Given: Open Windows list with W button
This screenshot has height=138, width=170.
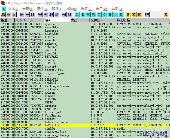Looking at the screenshot, I should click(93, 15).
